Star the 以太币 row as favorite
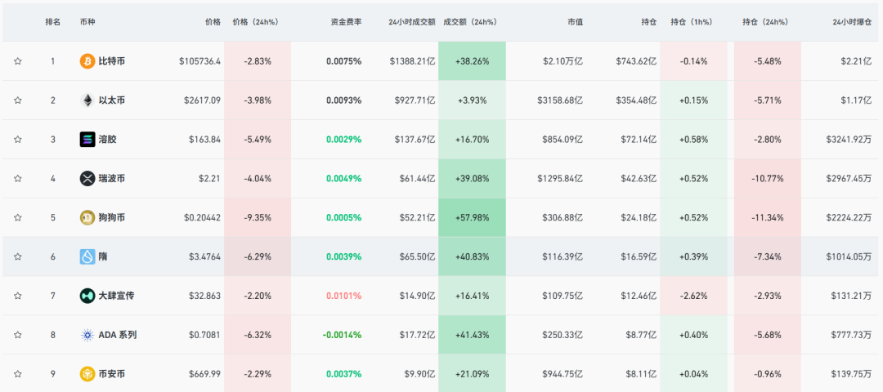883x392 pixels. pyautogui.click(x=17, y=100)
